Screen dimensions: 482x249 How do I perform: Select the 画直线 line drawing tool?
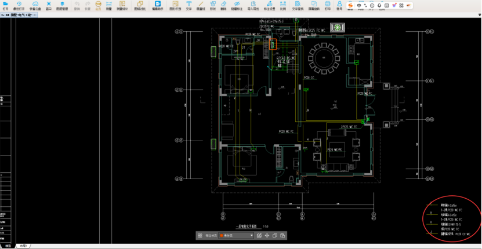point(201,5)
